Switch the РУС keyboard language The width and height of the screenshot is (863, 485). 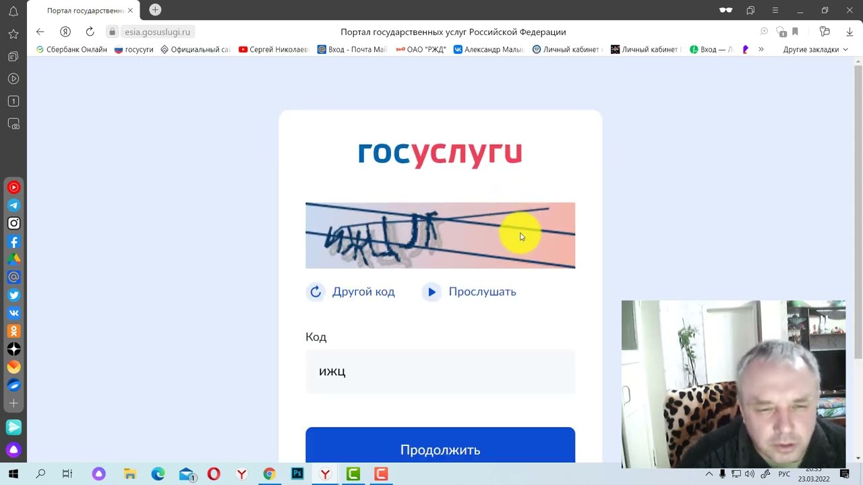[x=784, y=474]
